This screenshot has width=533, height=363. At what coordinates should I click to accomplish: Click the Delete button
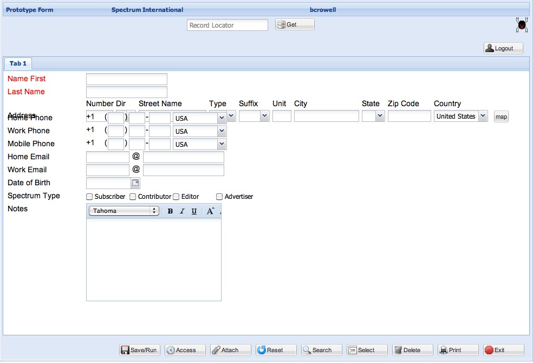click(x=413, y=350)
